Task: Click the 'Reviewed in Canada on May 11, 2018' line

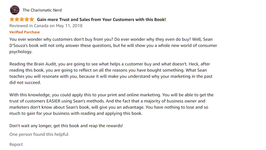Action: pyautogui.click(x=46, y=26)
